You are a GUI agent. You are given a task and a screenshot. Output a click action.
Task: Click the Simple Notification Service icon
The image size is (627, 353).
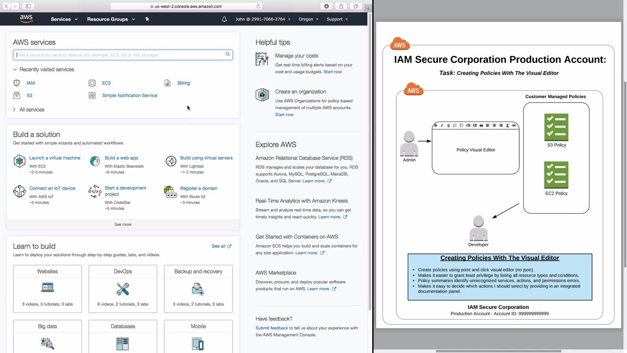click(x=92, y=96)
